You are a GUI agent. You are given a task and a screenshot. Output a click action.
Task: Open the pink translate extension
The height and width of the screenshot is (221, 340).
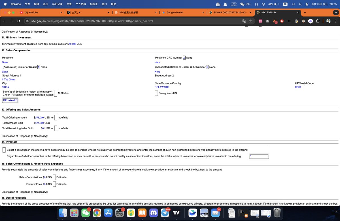[260, 21]
